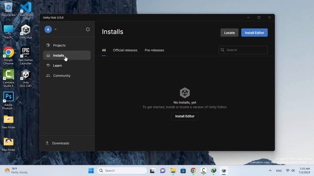This screenshot has width=314, height=176.
Task: Go to the Learn section
Action: [x=67, y=66]
